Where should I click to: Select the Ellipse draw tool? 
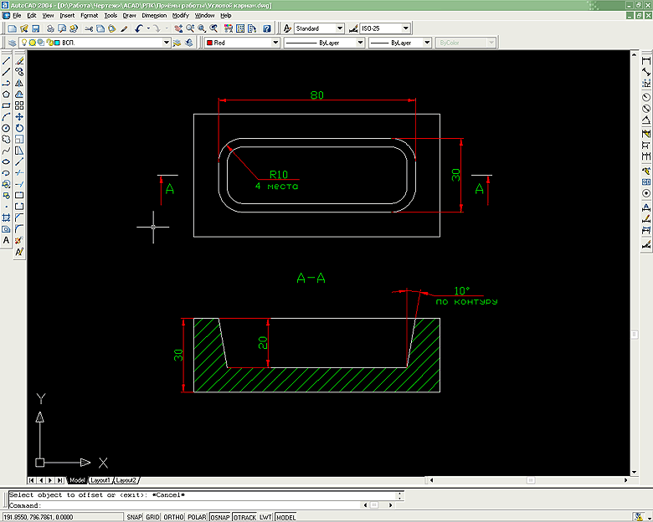pyautogui.click(x=6, y=162)
